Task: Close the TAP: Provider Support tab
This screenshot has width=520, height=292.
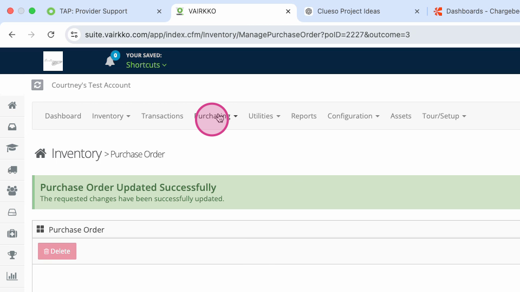Action: click(x=159, y=11)
